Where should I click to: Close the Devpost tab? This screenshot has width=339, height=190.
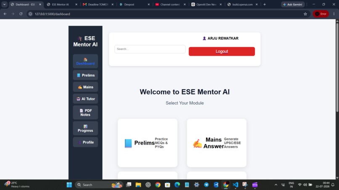click(x=148, y=4)
